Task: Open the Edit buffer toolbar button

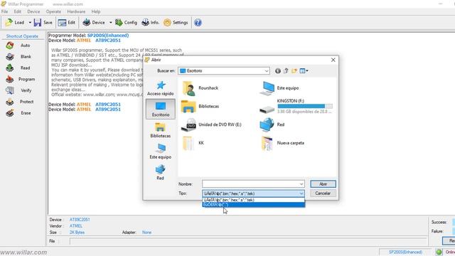Action: [67, 22]
